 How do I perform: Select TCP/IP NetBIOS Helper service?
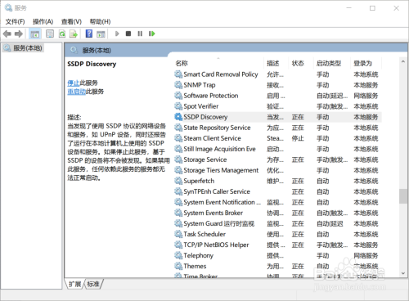(277, 245)
